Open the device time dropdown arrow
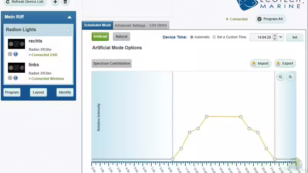 (281, 37)
